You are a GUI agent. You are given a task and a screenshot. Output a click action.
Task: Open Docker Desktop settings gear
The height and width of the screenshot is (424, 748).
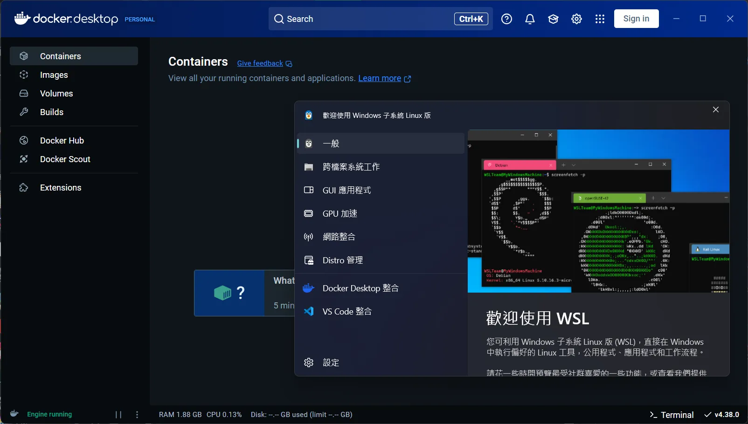[576, 19]
